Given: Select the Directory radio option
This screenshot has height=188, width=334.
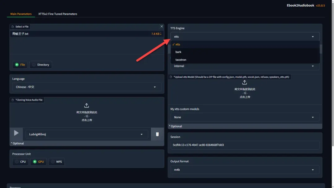Looking at the screenshot, I should 41,65.
